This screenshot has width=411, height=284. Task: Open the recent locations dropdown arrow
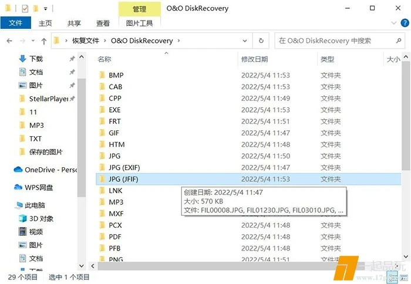(32, 41)
